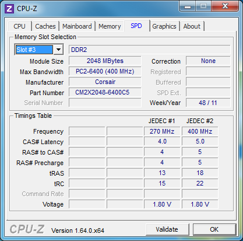Select the Slot #3 combo box value
243x241 pixels.
(34, 50)
